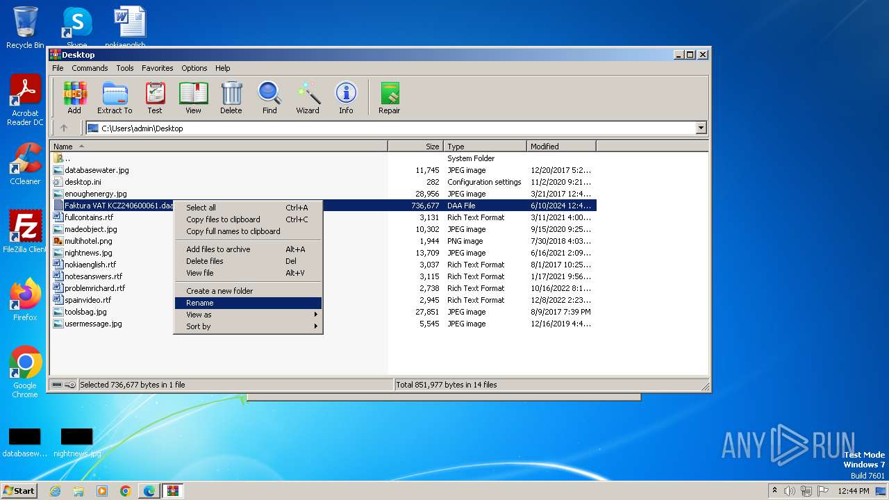Choose Delete files in context menu
The width and height of the screenshot is (889, 500).
248,261
